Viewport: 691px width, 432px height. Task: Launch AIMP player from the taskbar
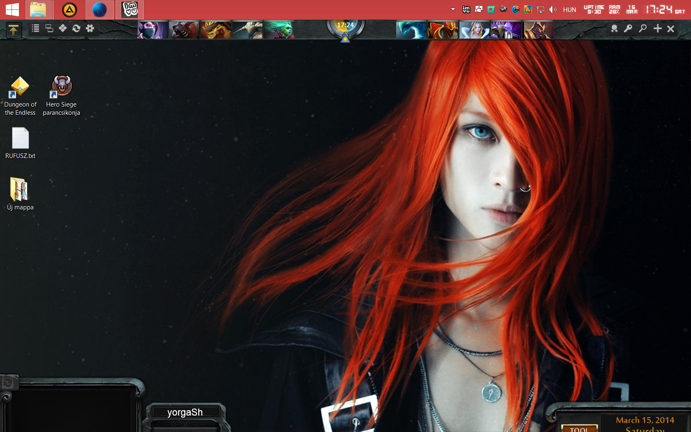(70, 9)
